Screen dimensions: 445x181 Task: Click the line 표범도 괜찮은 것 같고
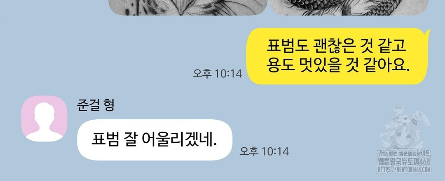coord(336,47)
